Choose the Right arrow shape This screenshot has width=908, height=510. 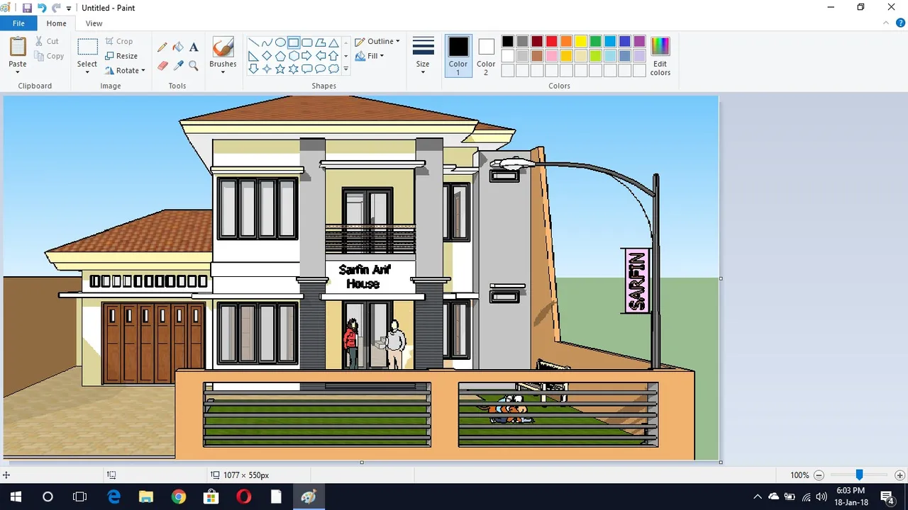[307, 56]
